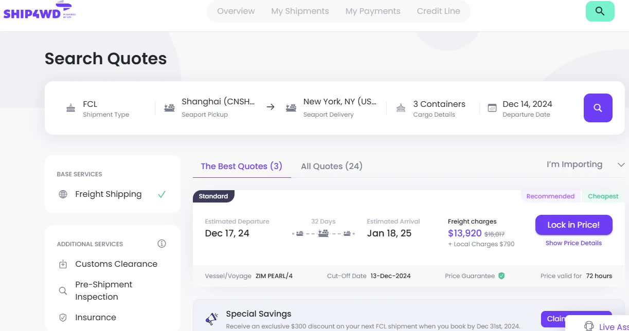This screenshot has width=629, height=331.
Task: Select the FCL shipment type icon
Action: coord(70,108)
